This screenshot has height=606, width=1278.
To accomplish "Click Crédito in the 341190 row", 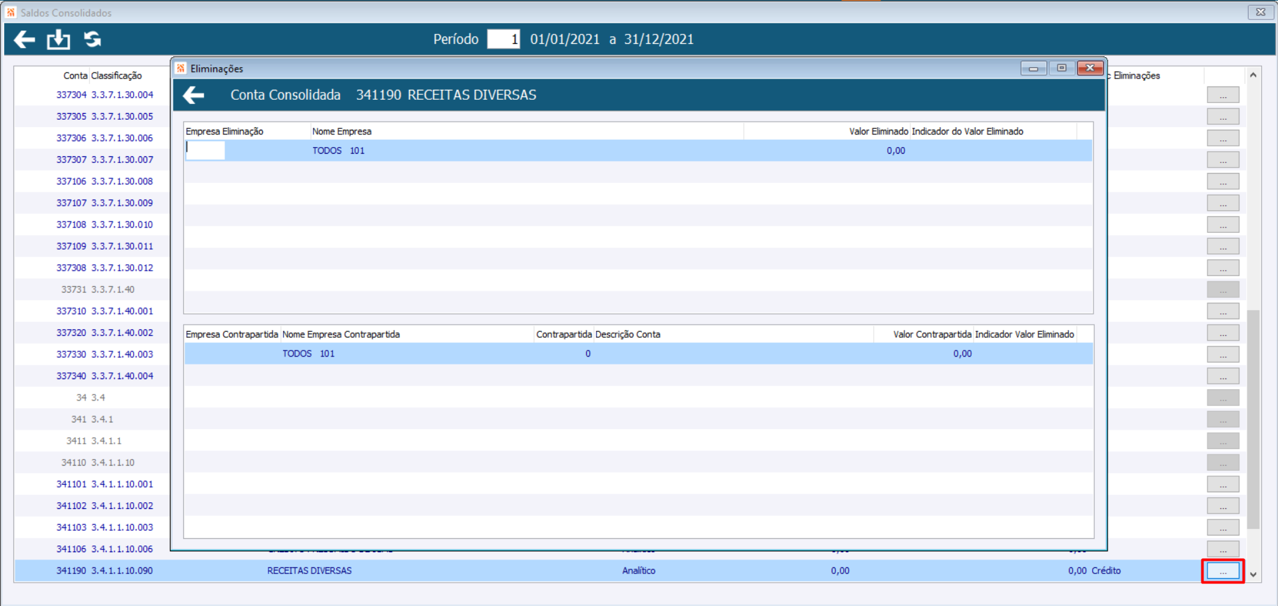I will tap(1106, 571).
